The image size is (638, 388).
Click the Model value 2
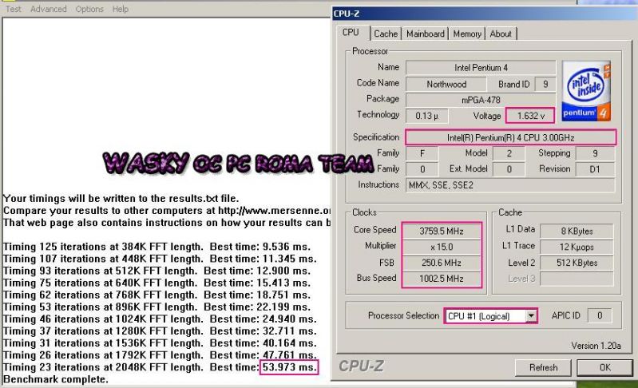[x=509, y=153]
